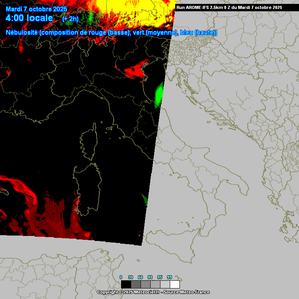Click the '4:00 locale' time label
Image resolution: width=299 pixels, height=299 pixels.
click(30, 18)
